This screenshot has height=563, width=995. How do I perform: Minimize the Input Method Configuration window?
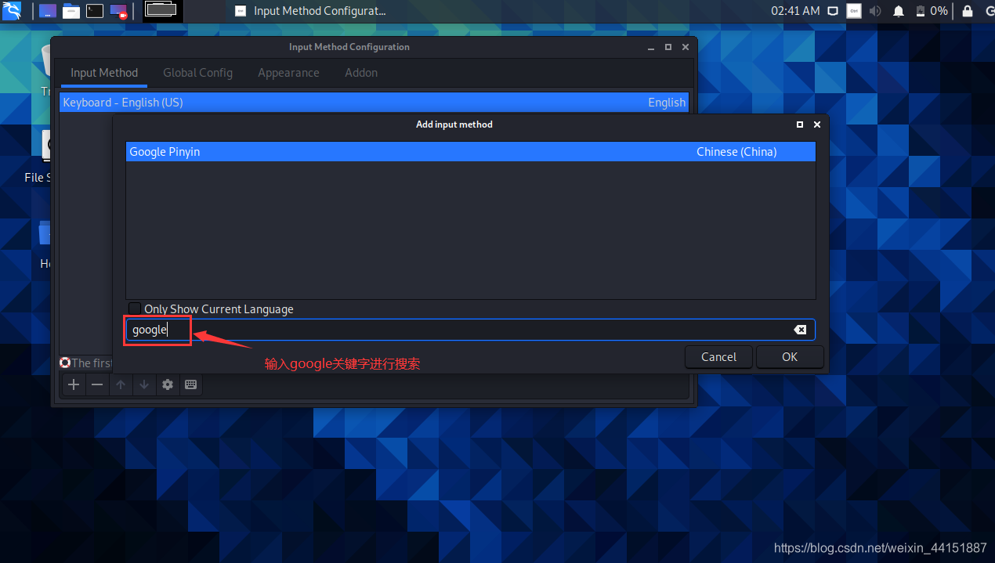point(652,47)
